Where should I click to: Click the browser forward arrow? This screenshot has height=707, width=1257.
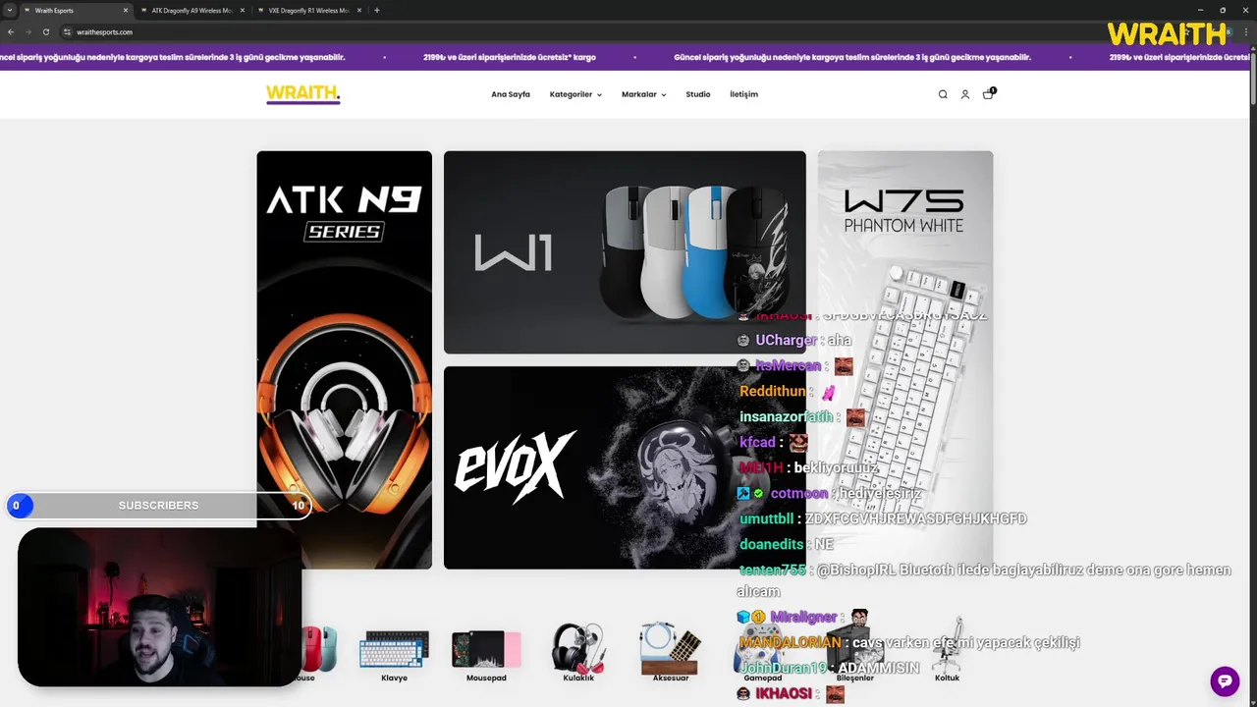point(28,31)
